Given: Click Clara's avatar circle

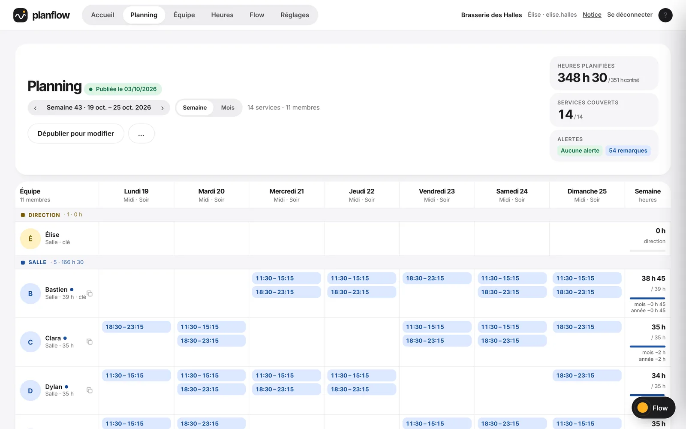Looking at the screenshot, I should (30, 342).
